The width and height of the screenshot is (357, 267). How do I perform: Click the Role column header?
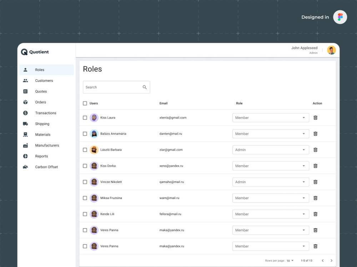(239, 103)
